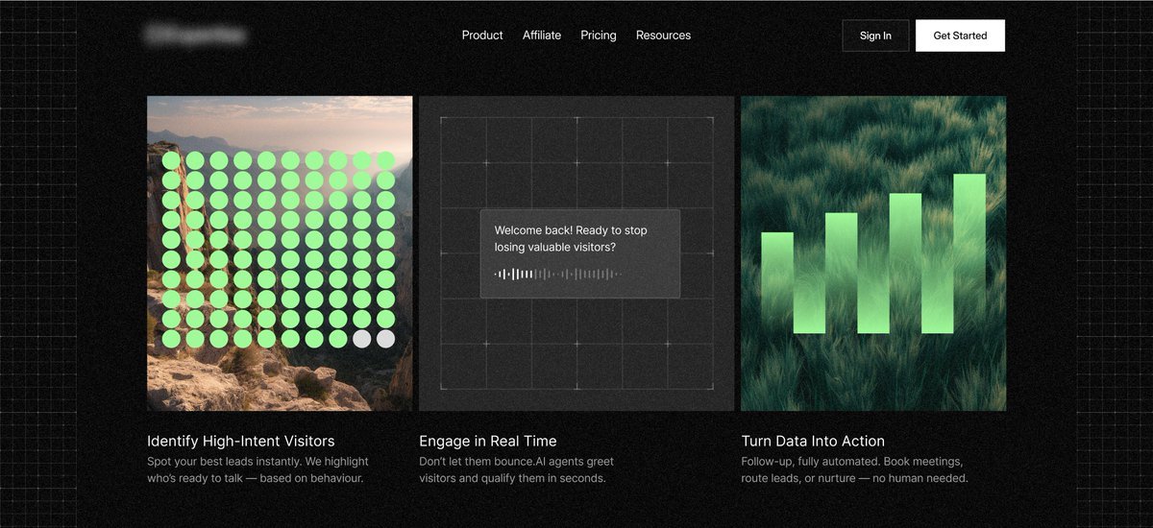Click the 'Spot your best leads instantly' description
This screenshot has height=528, width=1153.
click(258, 469)
